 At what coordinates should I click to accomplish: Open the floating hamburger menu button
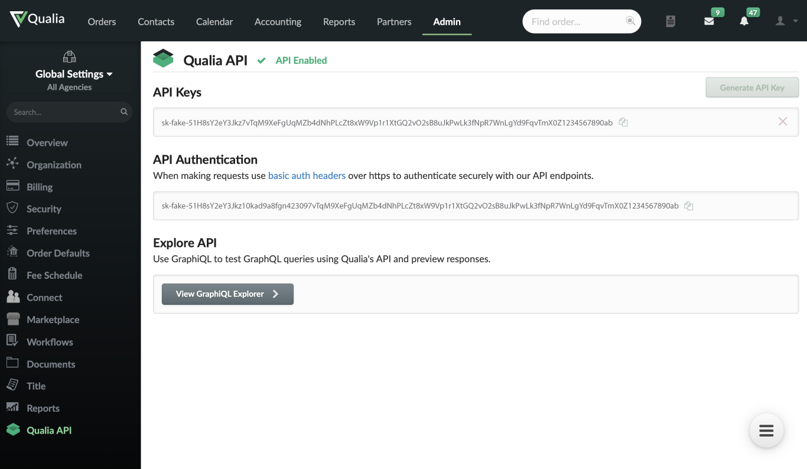tap(766, 431)
